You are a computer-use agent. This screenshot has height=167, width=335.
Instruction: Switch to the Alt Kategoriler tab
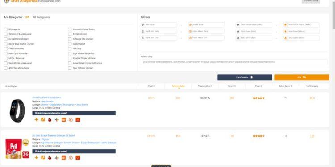tap(41, 17)
